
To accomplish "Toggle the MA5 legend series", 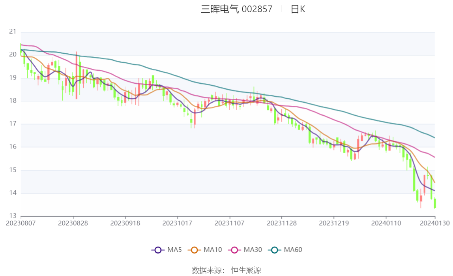I will click(167, 250).
